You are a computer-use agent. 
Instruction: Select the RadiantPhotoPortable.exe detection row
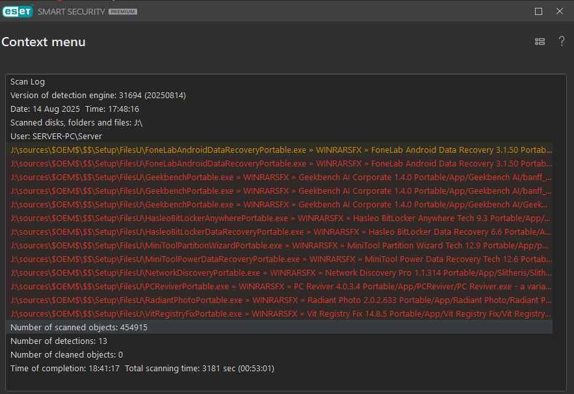[280, 300]
